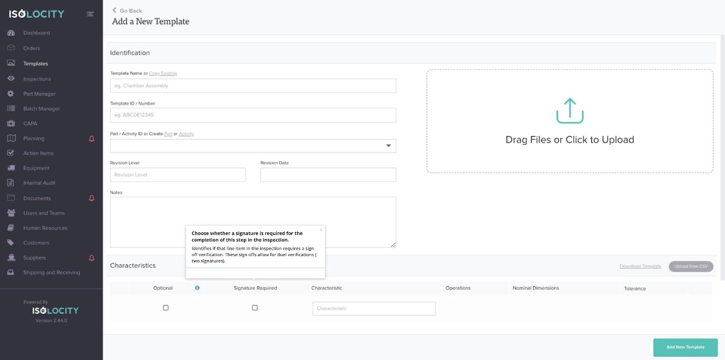Click the Documents notification bell
725x360 pixels.
tap(92, 198)
